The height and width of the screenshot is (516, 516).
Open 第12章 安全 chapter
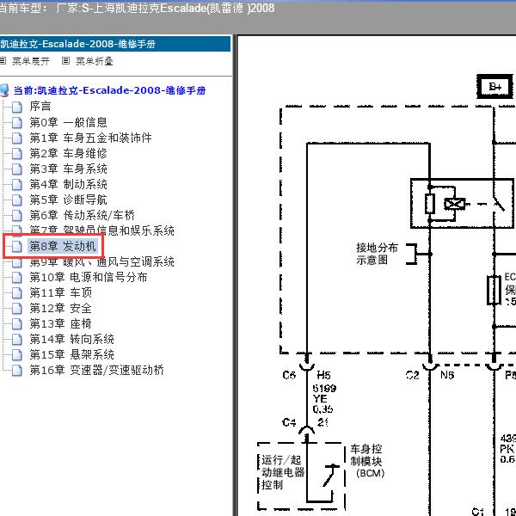tap(60, 308)
